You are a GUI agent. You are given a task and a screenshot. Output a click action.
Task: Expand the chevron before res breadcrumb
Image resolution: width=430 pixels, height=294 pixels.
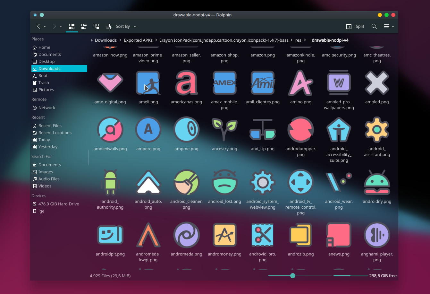[x=291, y=40]
